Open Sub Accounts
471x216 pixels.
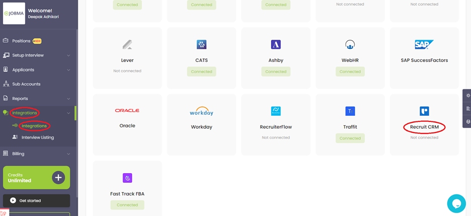click(x=26, y=84)
